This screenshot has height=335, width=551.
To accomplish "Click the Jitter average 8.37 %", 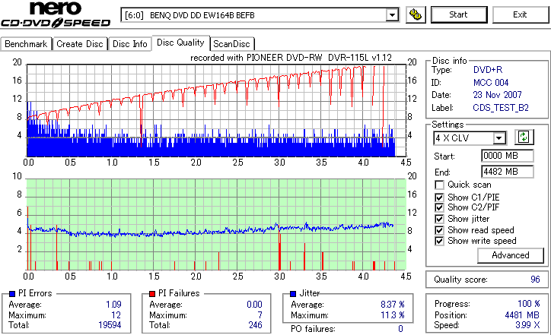I will 393,305.
